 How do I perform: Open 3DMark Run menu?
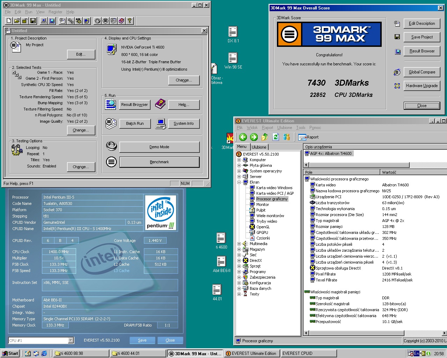click(x=29, y=12)
